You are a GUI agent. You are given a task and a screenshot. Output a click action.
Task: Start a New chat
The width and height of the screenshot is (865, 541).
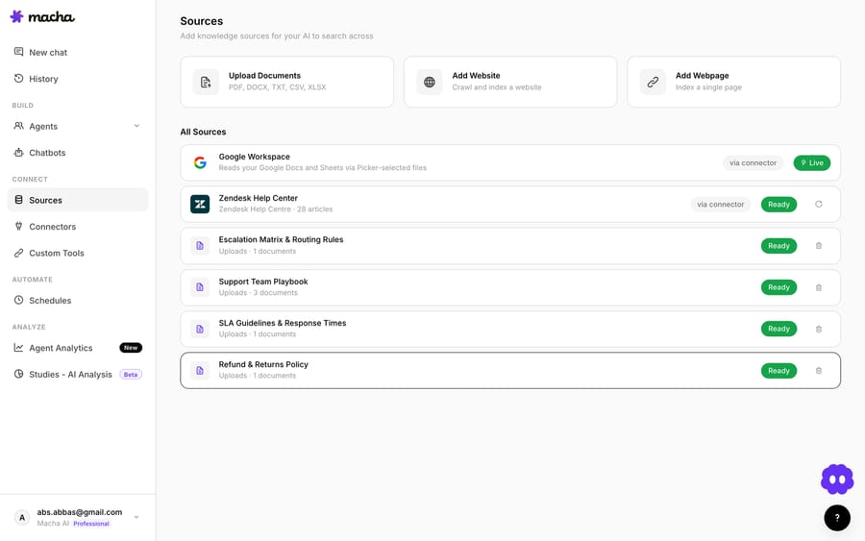[77, 53]
